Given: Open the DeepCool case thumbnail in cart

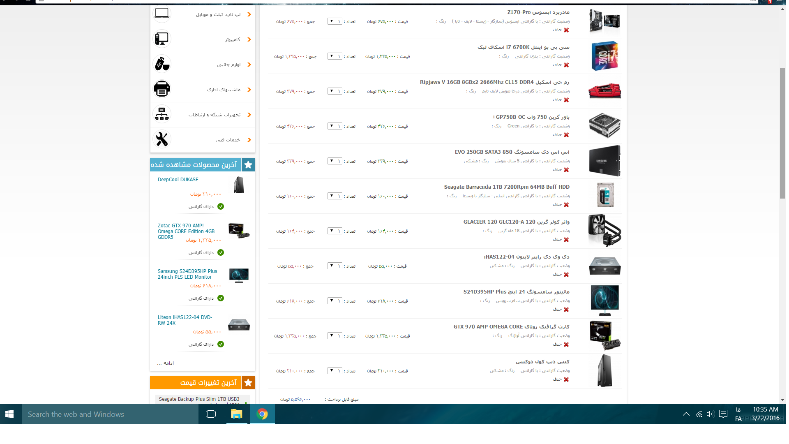Looking at the screenshot, I should (604, 370).
